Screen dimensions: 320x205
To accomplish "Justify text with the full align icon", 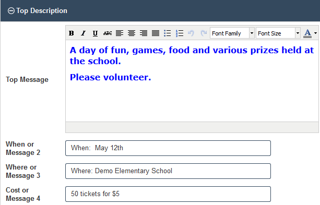I will click(156, 33).
